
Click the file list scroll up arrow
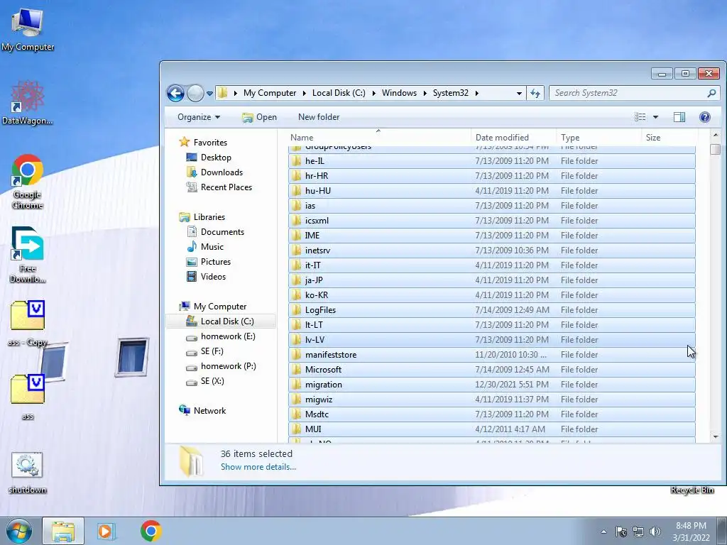point(716,136)
